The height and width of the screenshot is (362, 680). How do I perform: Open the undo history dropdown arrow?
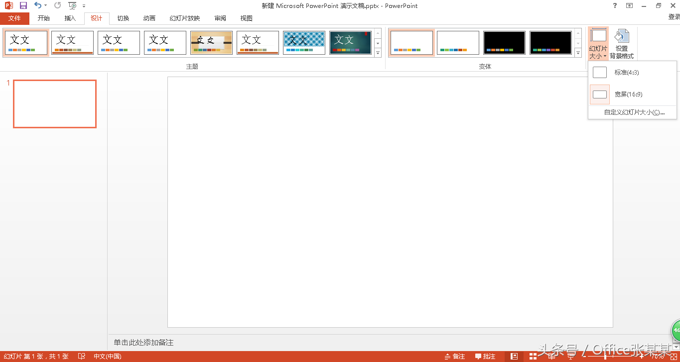[45, 5]
